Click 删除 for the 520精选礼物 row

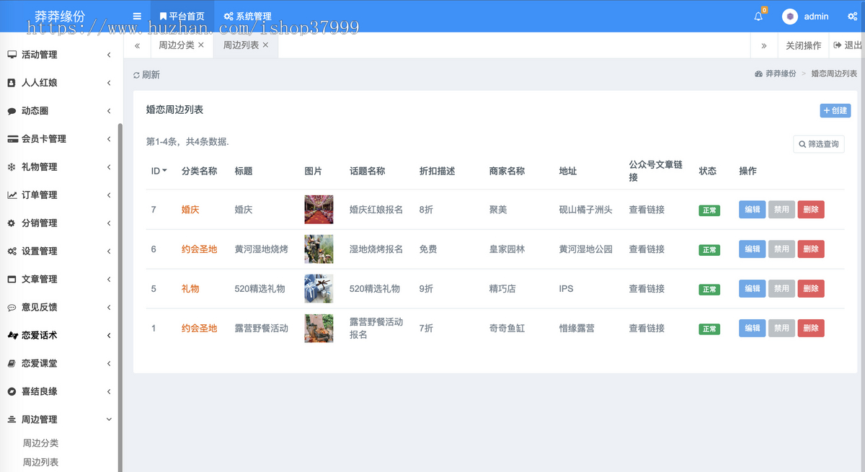tap(811, 289)
